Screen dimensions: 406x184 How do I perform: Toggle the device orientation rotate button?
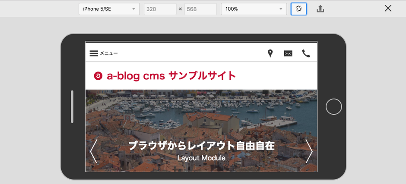pos(299,9)
